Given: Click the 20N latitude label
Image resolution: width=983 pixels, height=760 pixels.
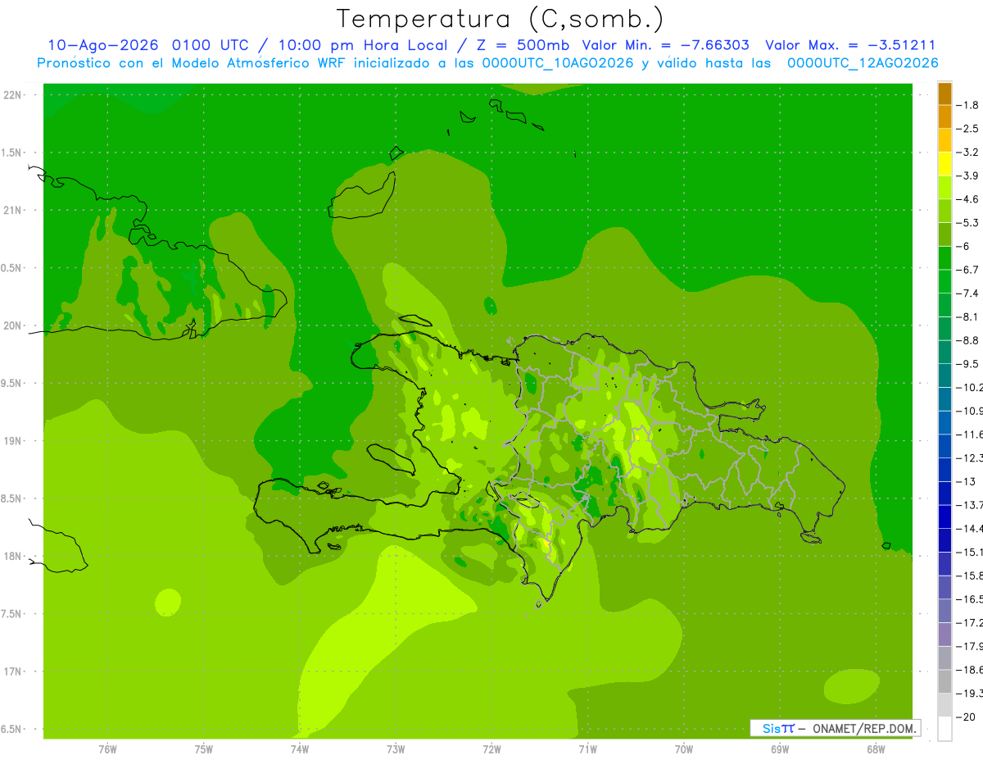Looking at the screenshot, I should [14, 325].
